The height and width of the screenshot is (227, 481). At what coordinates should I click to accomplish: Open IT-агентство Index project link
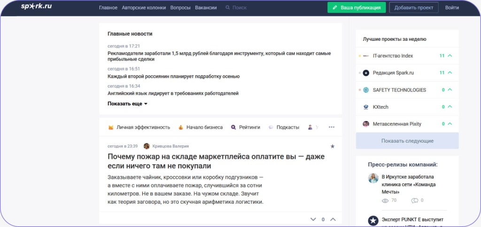393,56
